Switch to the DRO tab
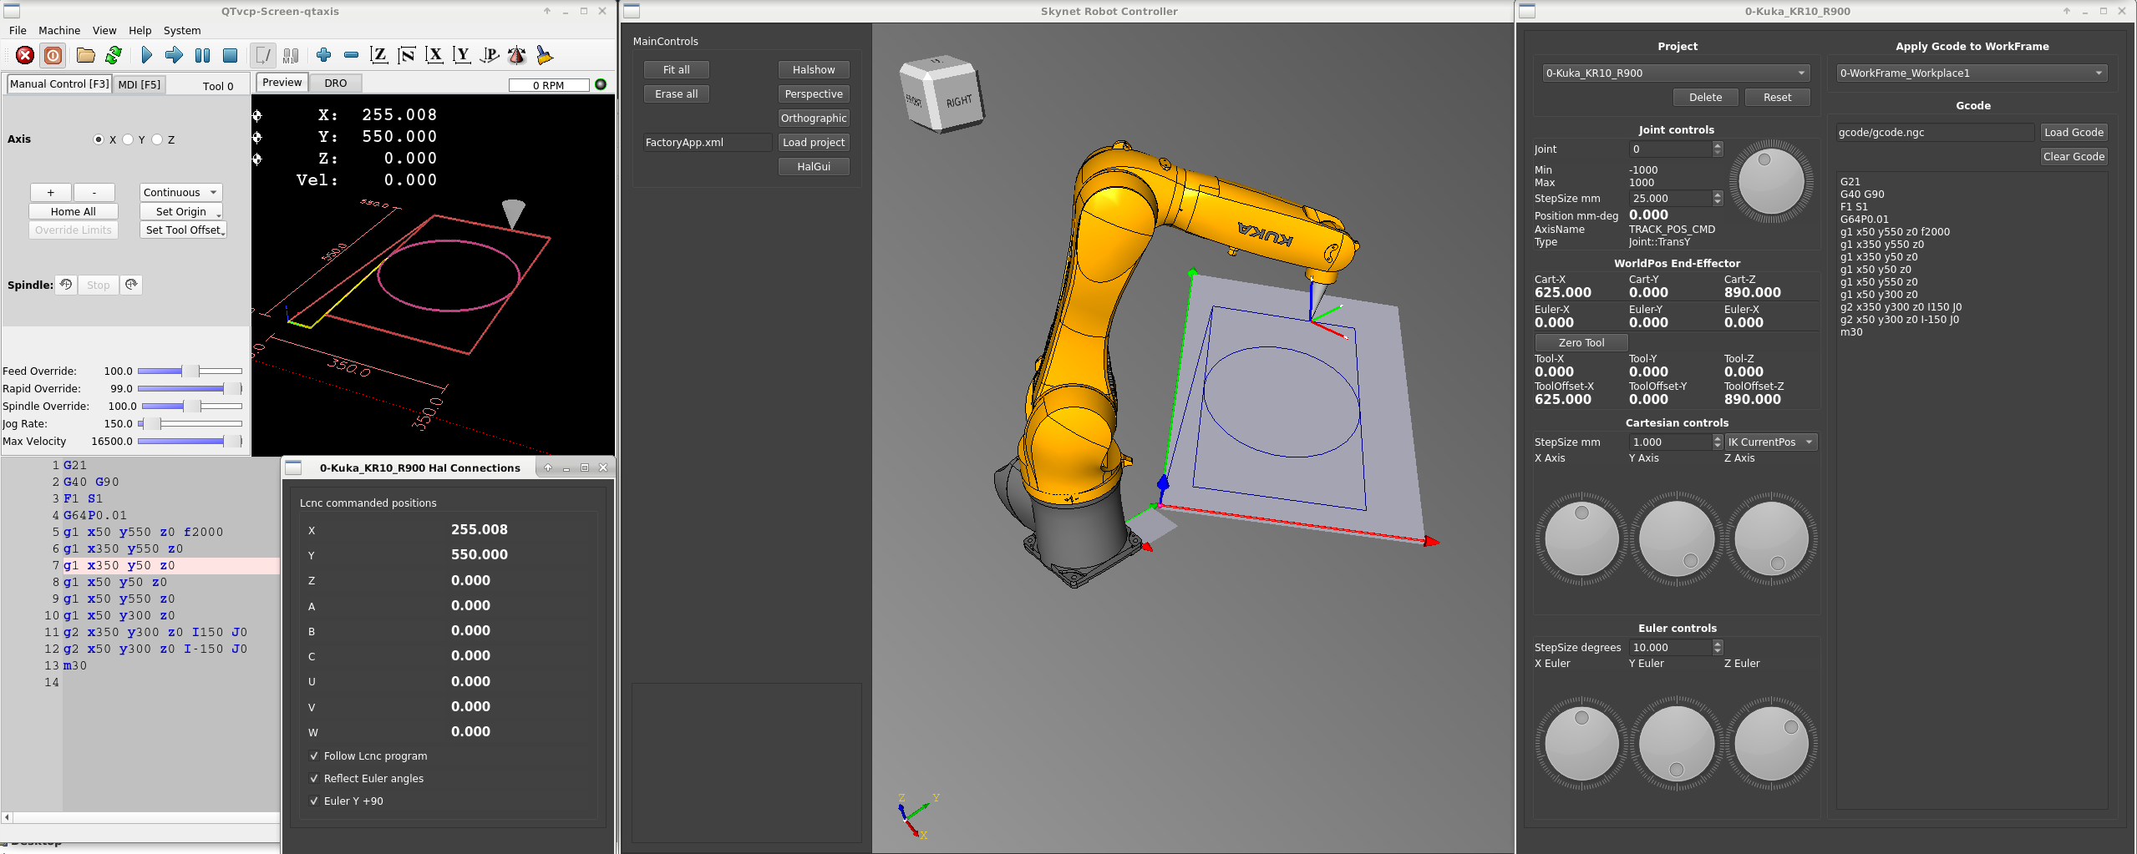 click(336, 83)
